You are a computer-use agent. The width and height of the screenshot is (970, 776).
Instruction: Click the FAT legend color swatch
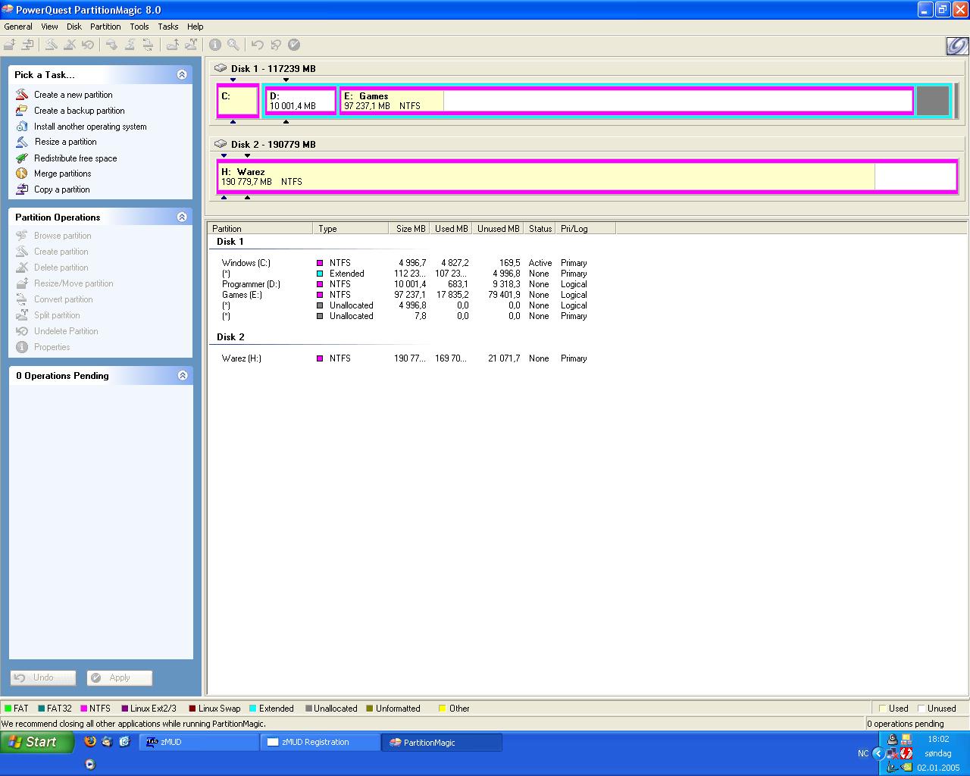(x=8, y=709)
